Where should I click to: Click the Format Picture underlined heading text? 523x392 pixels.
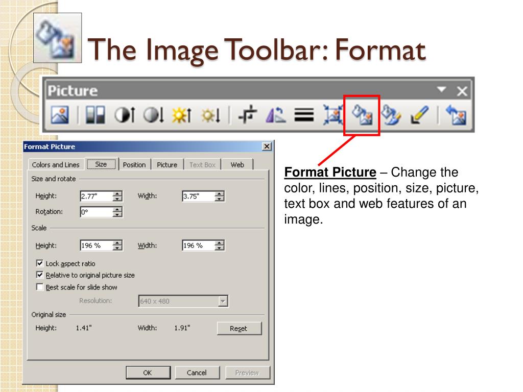click(330, 173)
